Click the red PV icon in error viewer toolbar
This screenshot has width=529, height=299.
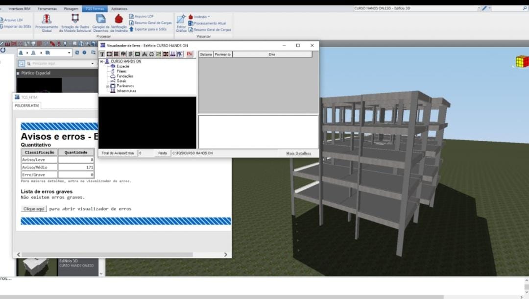pos(190,54)
